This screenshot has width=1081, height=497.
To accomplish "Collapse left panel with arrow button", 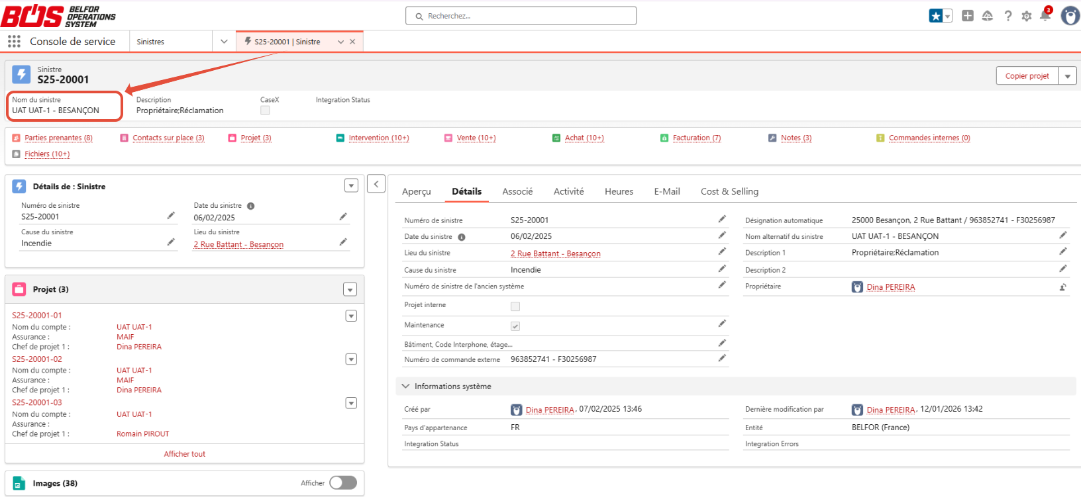I will click(376, 184).
